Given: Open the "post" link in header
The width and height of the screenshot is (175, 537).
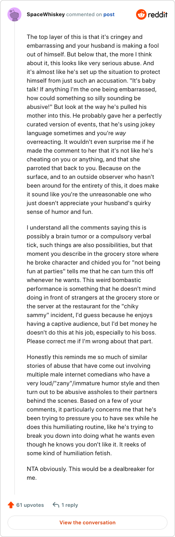Looking at the screenshot, I should pyautogui.click(x=109, y=14).
